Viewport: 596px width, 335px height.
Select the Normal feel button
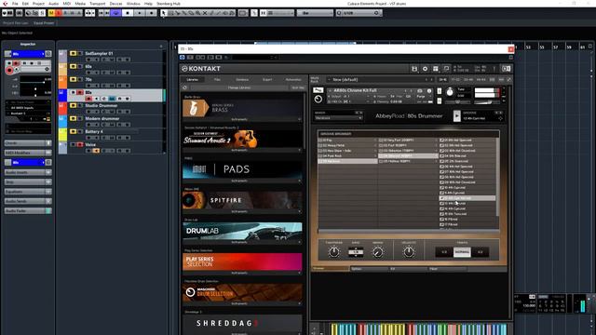coord(462,252)
